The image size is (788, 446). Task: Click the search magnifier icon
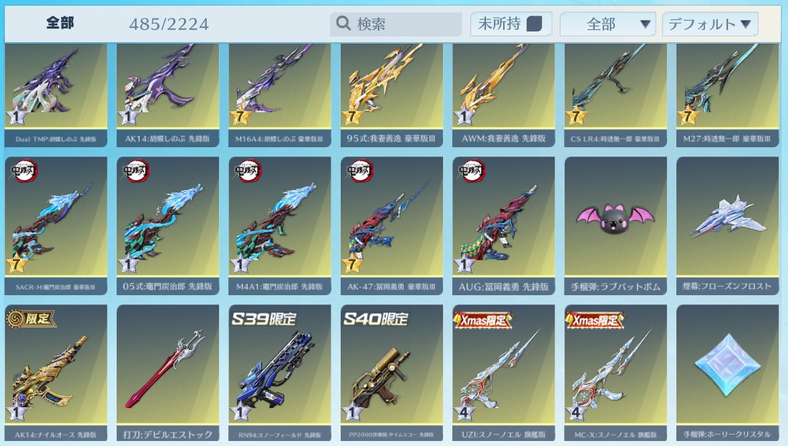(344, 23)
